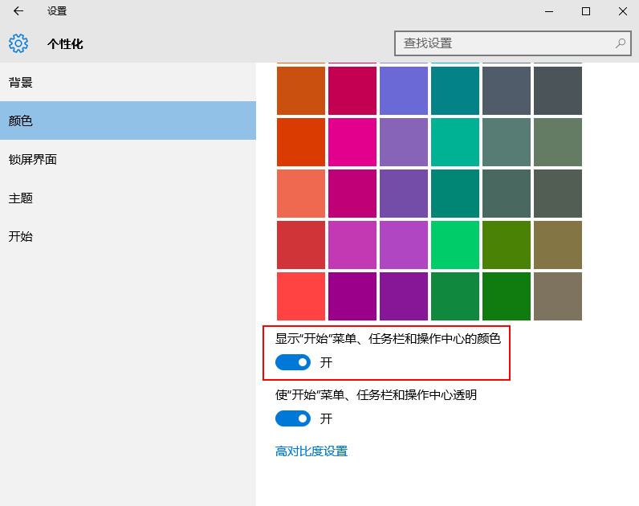Image resolution: width=639 pixels, height=506 pixels.
Task: Pick the coral red swatch in bottom row
Action: (x=301, y=296)
